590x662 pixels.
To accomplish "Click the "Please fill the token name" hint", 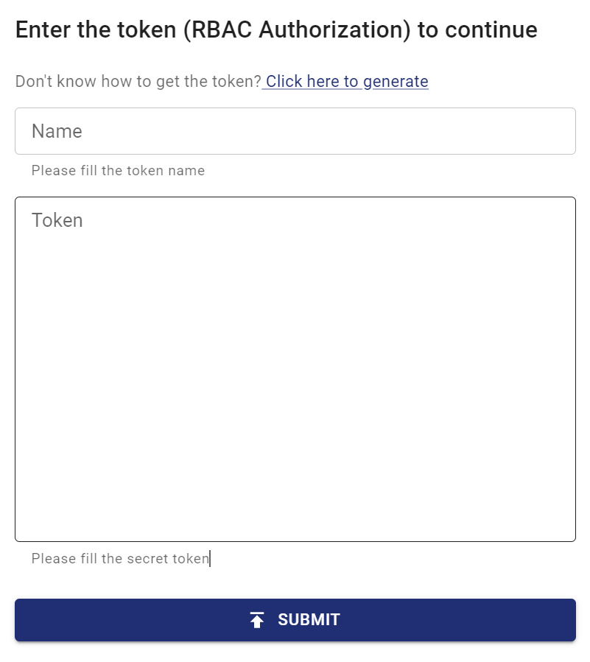I will (x=118, y=171).
